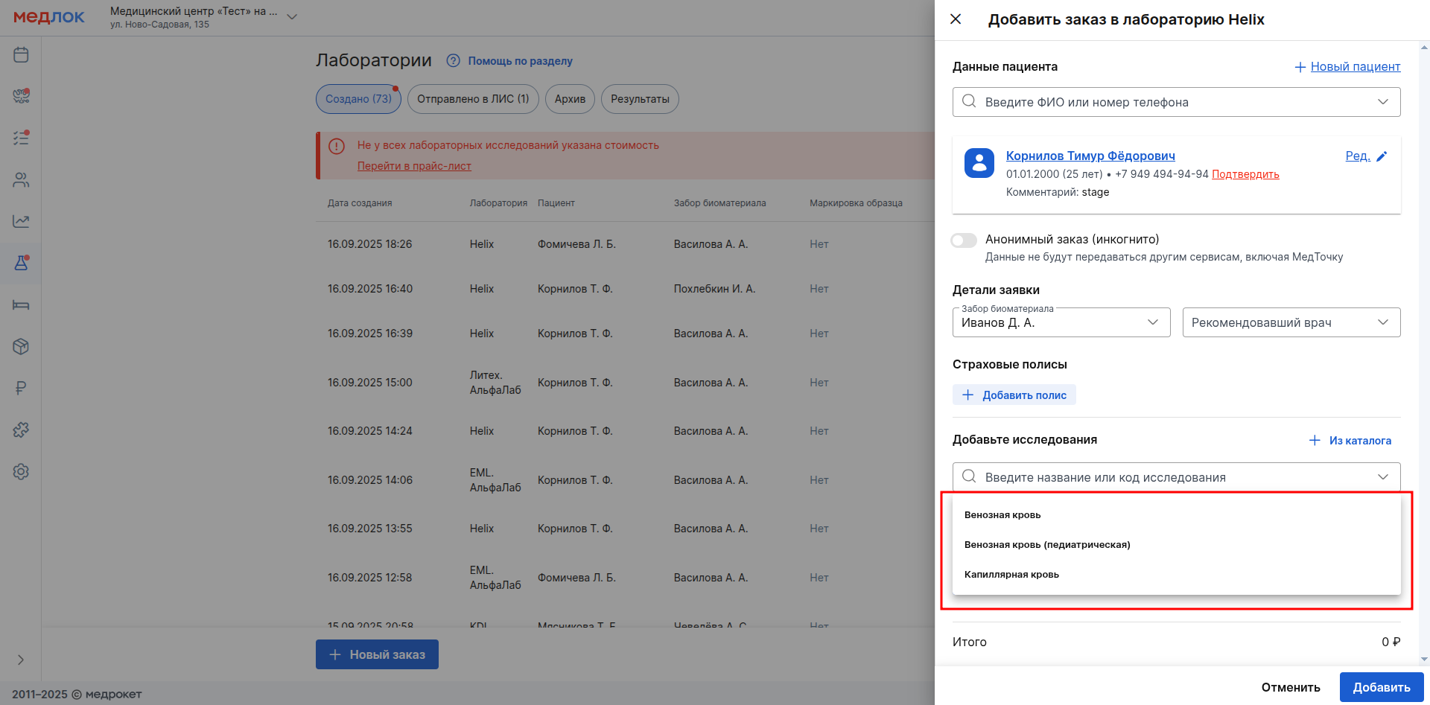The image size is (1430, 705).
Task: Open the laboratory flask sidebar icon
Action: pos(21,263)
